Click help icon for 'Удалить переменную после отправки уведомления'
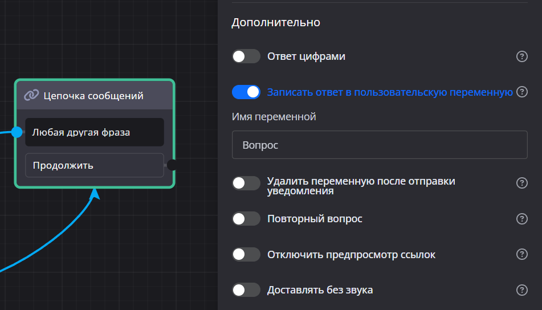The width and height of the screenshot is (542, 310). pyautogui.click(x=521, y=183)
